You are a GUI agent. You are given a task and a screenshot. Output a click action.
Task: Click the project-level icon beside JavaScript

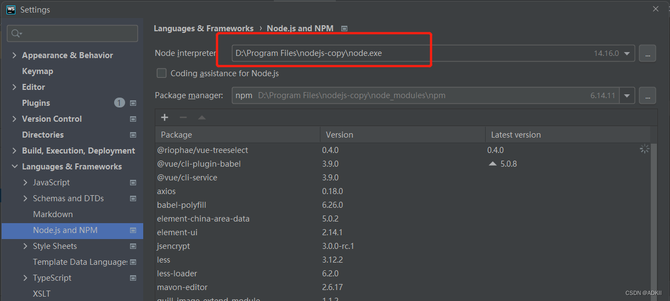coord(133,183)
